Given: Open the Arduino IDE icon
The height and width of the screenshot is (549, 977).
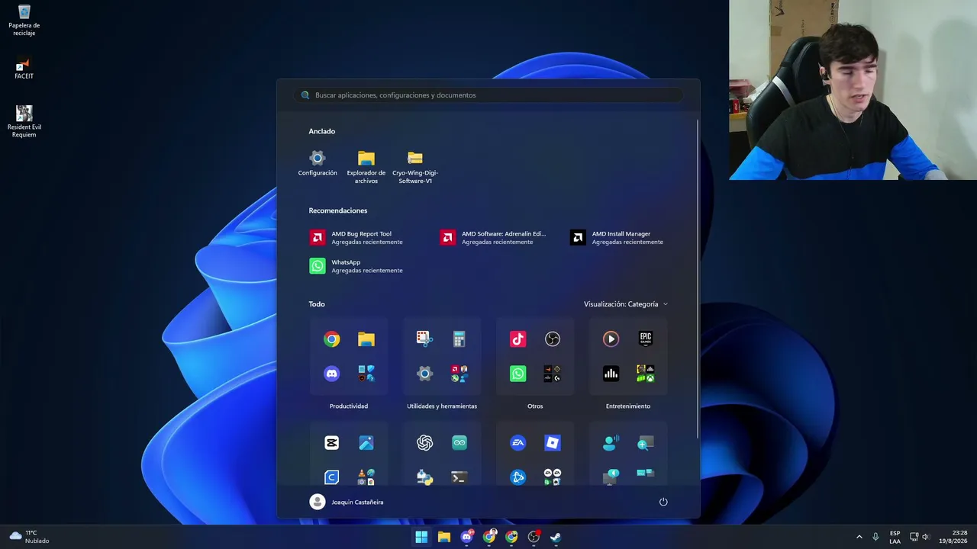Looking at the screenshot, I should click(x=459, y=443).
